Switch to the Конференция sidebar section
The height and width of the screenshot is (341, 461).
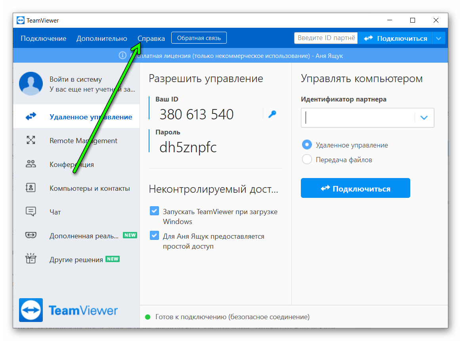pyautogui.click(x=77, y=164)
